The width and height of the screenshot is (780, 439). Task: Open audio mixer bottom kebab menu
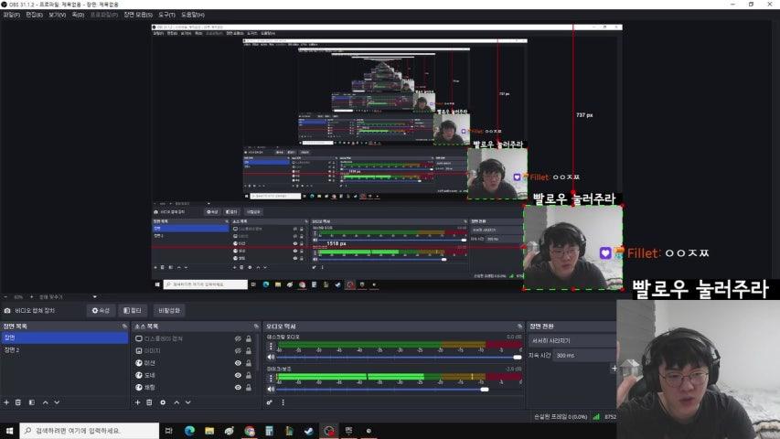click(x=283, y=402)
